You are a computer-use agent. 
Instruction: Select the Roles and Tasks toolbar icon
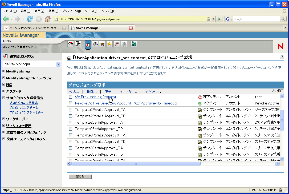click(x=88, y=45)
